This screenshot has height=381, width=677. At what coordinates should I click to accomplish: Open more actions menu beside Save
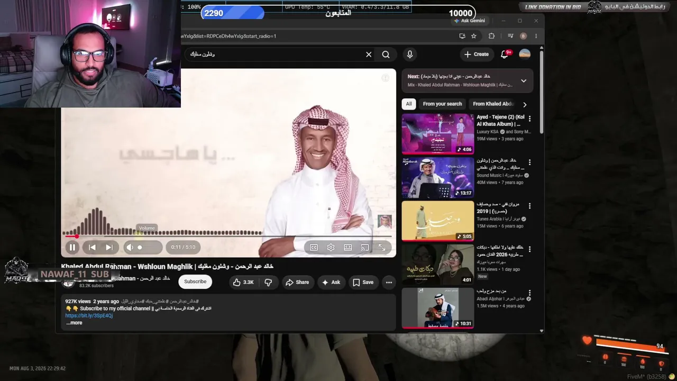click(x=389, y=282)
